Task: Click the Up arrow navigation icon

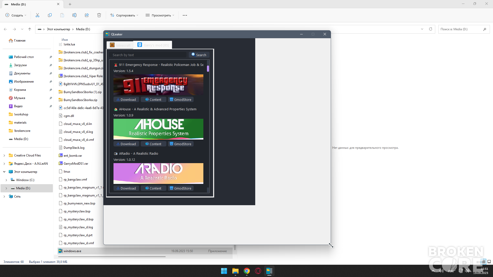Action: pos(30,29)
